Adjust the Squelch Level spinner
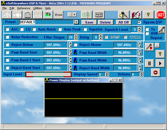 click(x=139, y=29)
